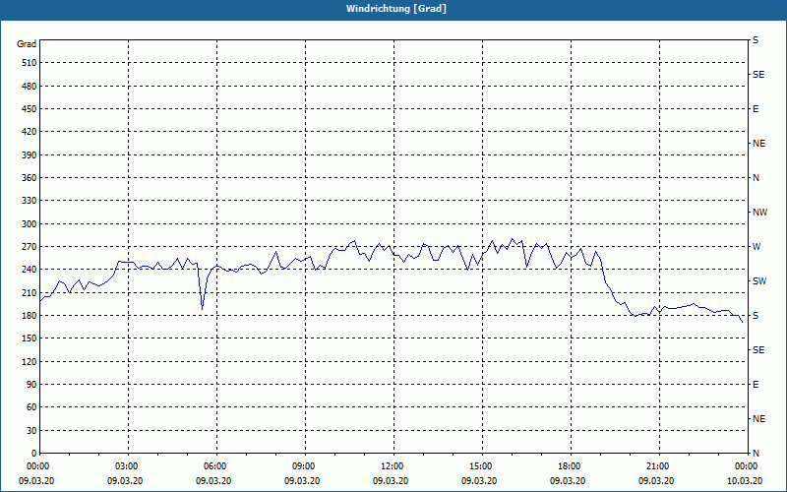Click the 420 axis value

click(x=30, y=132)
